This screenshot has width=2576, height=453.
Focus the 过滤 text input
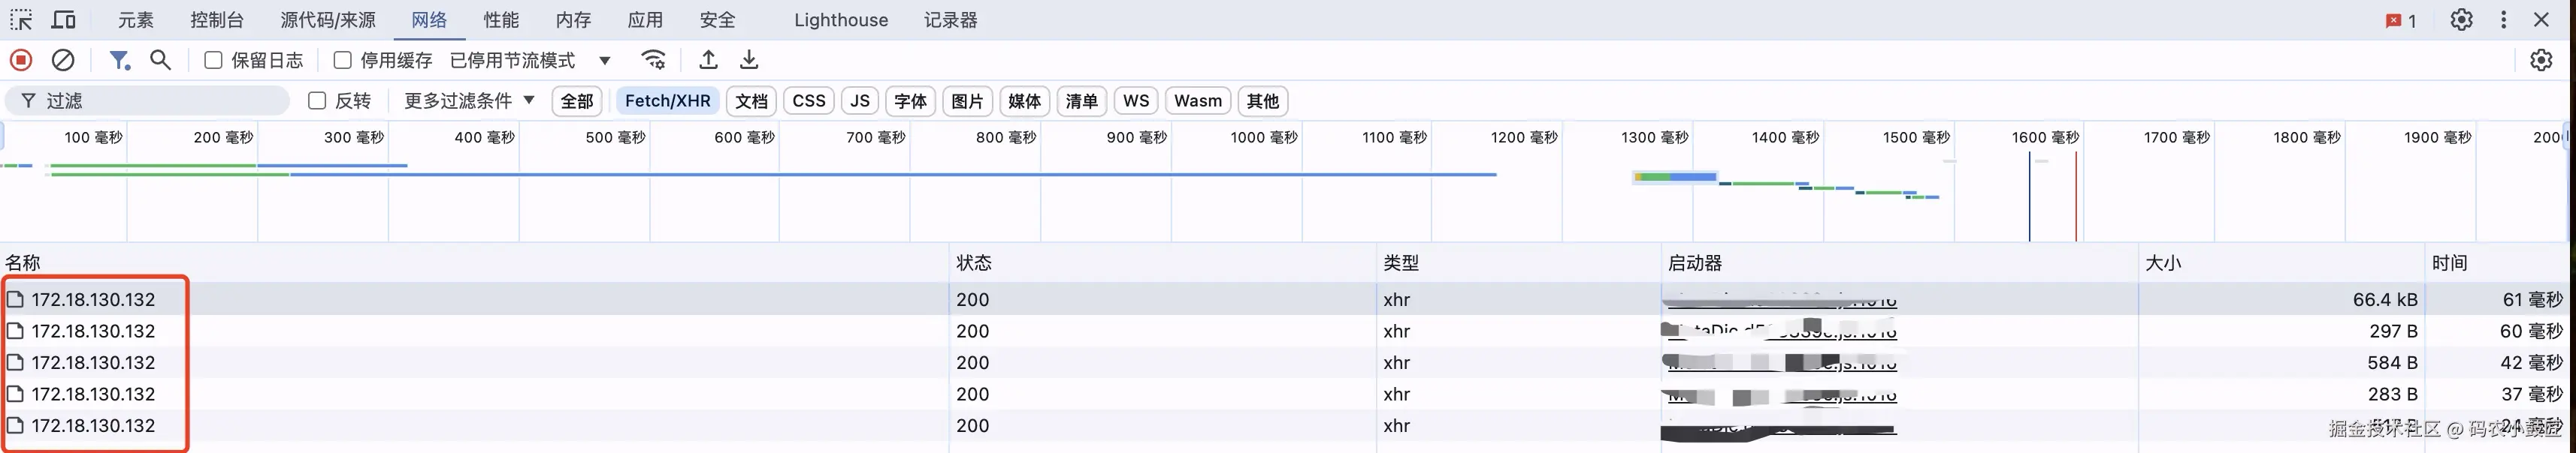tap(148, 100)
